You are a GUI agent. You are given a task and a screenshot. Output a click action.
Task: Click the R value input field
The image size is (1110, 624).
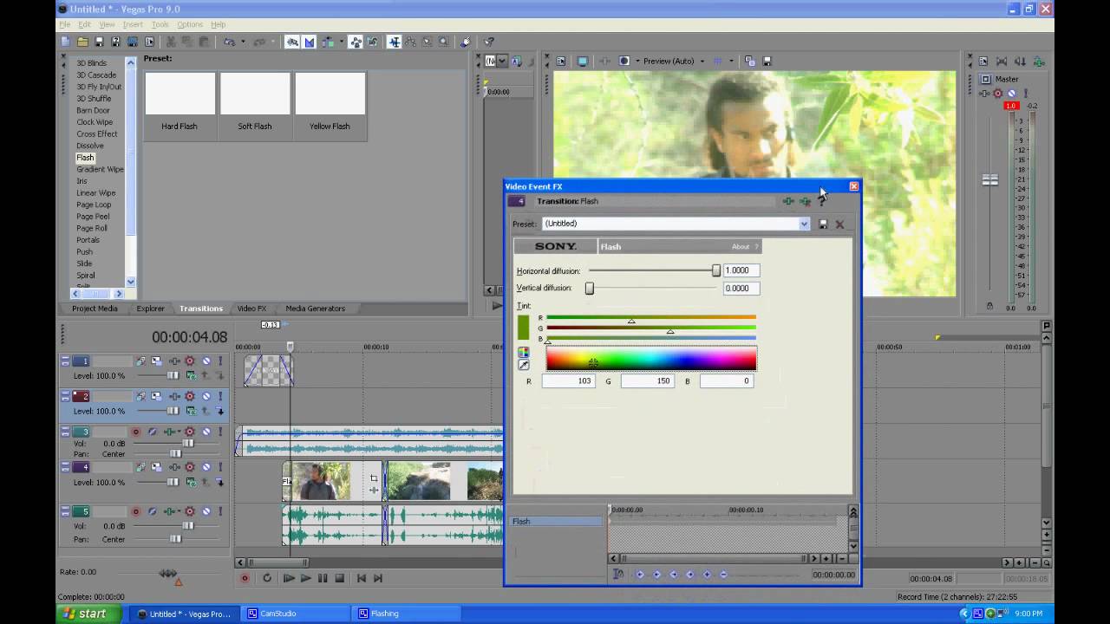569,380
